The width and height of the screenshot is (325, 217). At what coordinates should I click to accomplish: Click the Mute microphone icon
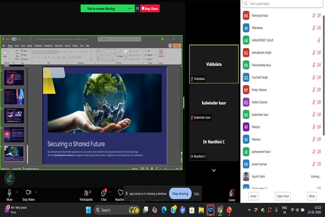(9, 192)
